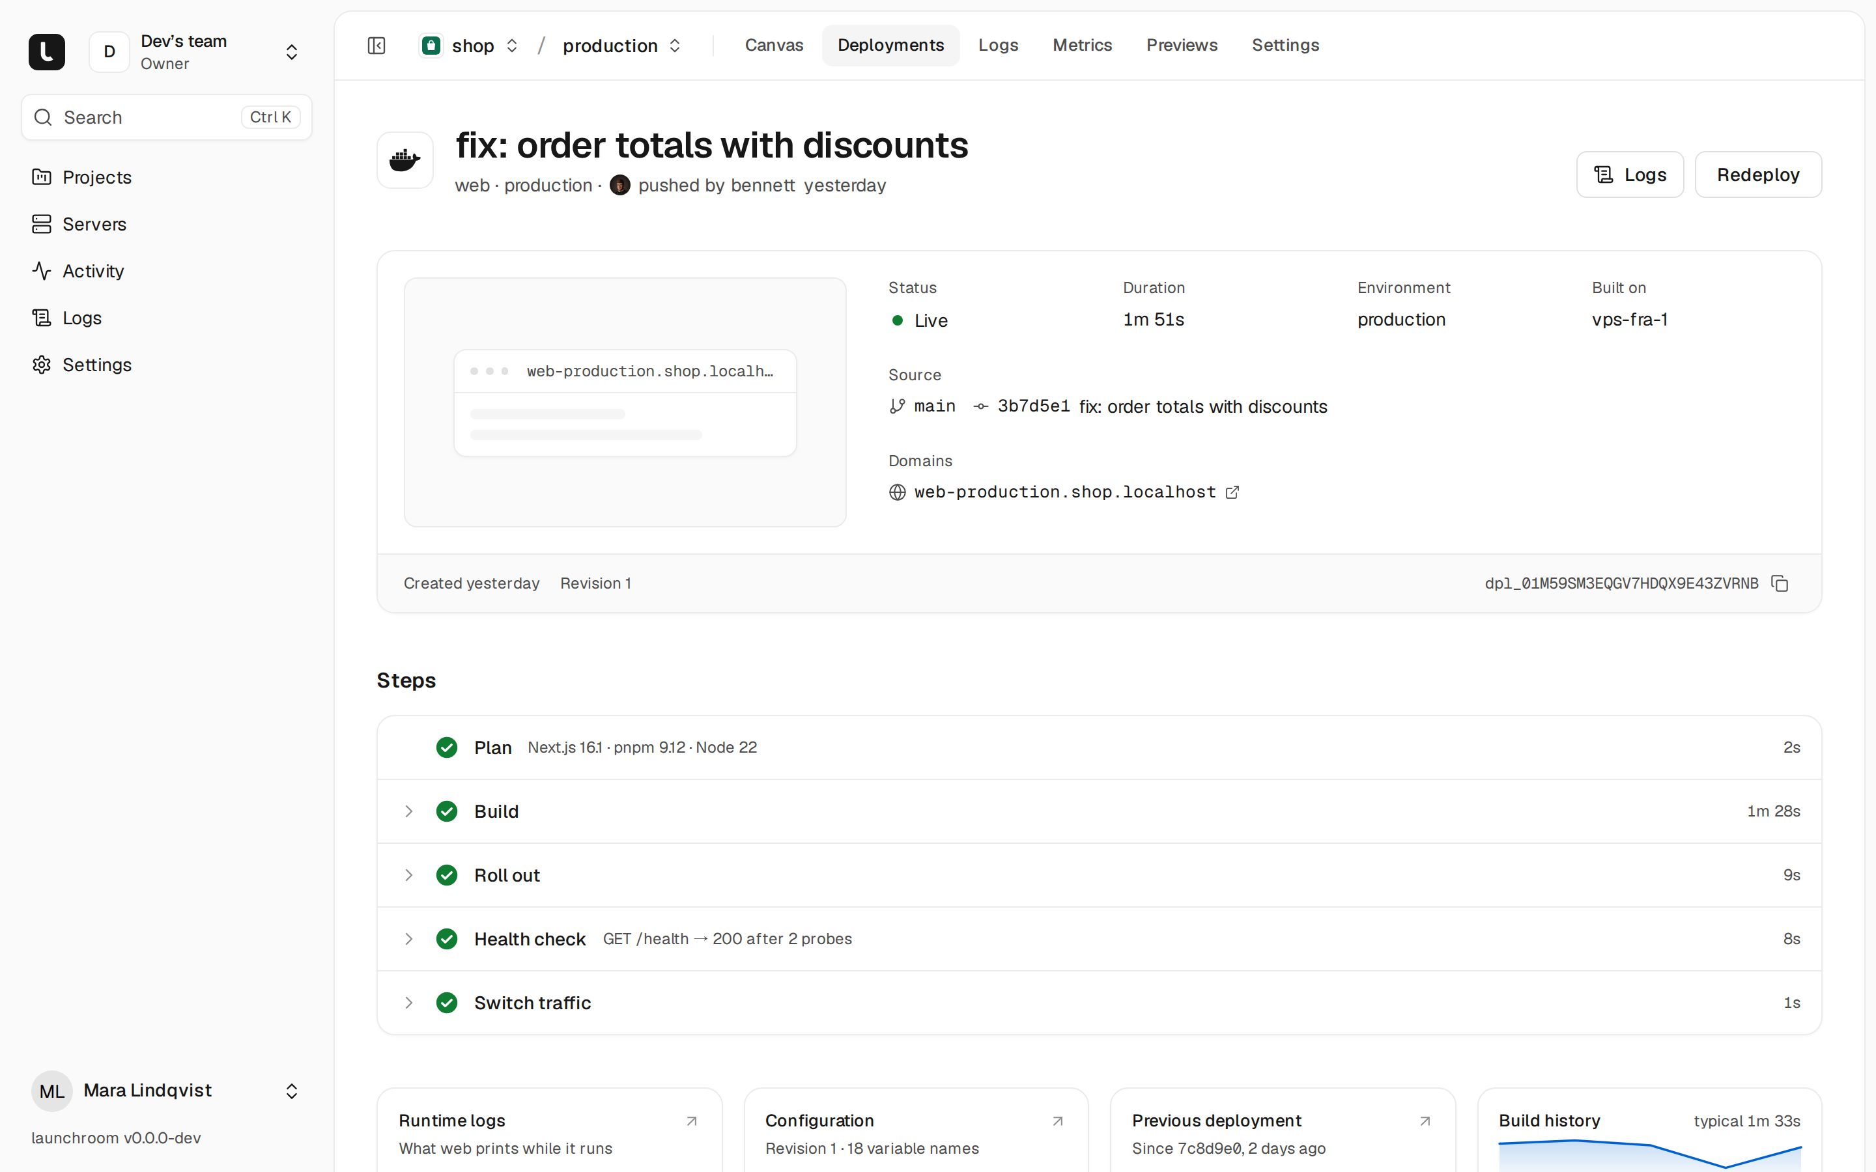1876x1172 pixels.
Task: Open Previous deployment card arrow
Action: click(x=1425, y=1121)
